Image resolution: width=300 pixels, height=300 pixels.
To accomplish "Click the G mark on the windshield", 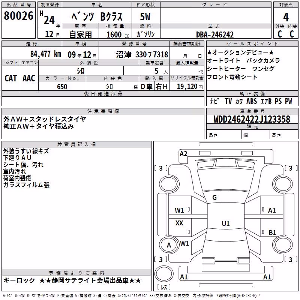I will click(214, 198).
